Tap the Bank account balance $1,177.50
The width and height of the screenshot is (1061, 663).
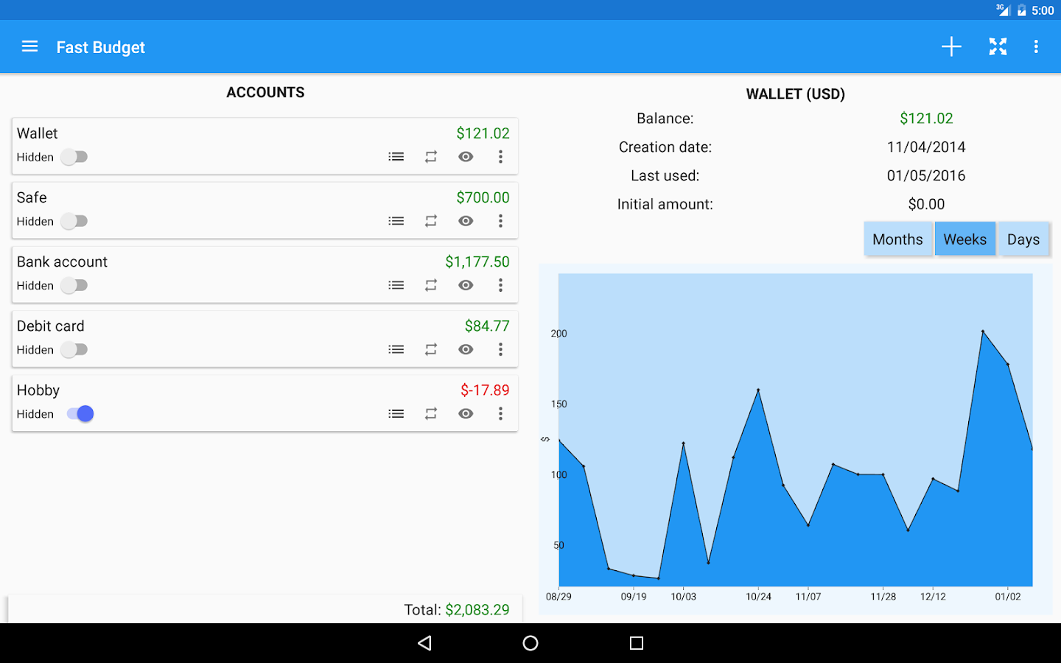477,262
